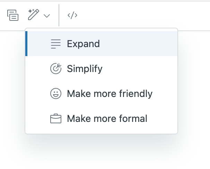Click blank row space right of Simplify label
This screenshot has width=210, height=169.
click(139, 69)
